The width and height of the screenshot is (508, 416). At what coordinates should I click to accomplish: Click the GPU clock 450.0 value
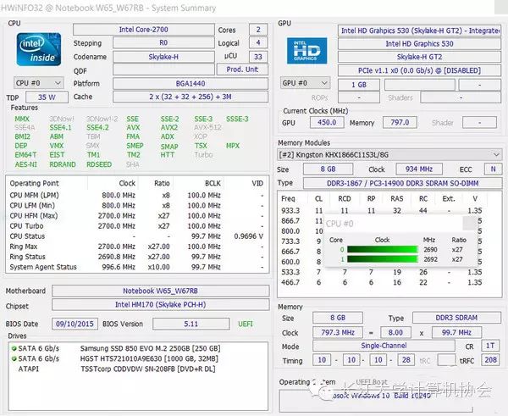tap(327, 122)
